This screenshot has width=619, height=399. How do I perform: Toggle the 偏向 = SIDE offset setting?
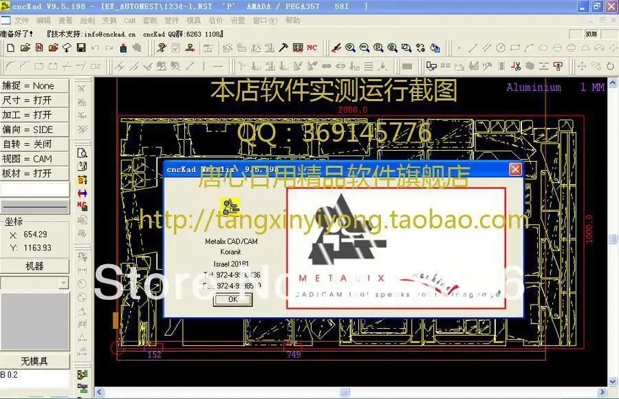[x=35, y=129]
